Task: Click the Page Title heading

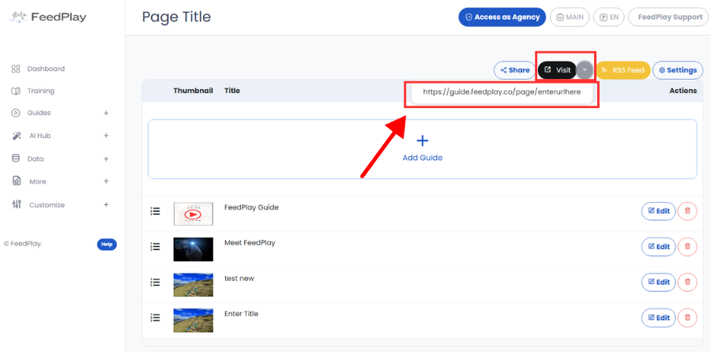Action: coord(176,17)
